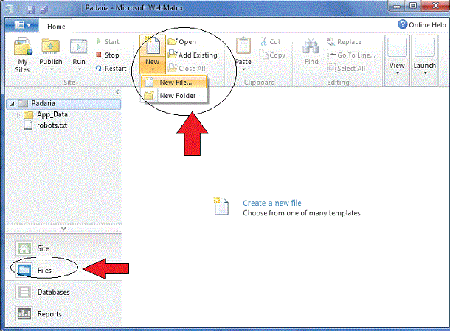
Task: Open My Sites button in ribbon
Action: pos(23,55)
